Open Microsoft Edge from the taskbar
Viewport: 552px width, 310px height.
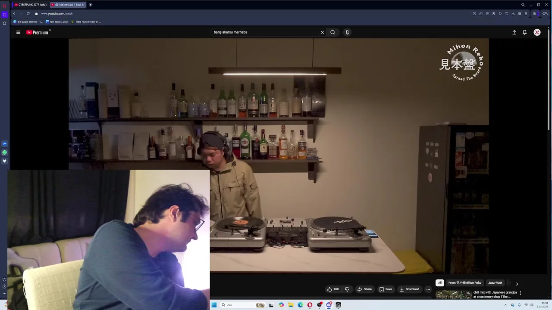click(300, 305)
